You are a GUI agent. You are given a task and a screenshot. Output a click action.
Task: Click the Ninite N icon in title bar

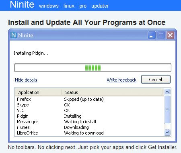point(14,35)
